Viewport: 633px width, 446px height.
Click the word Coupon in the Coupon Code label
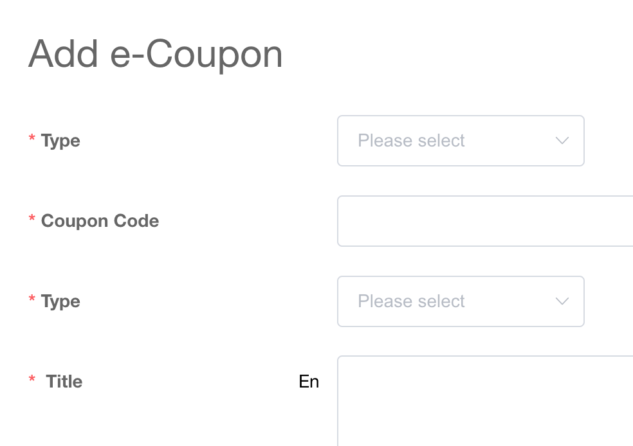click(75, 221)
